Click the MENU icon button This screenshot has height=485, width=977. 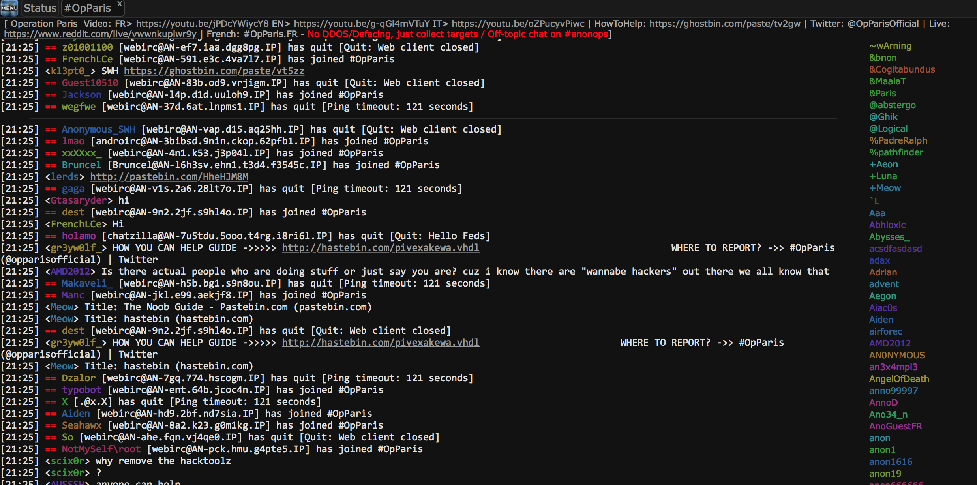tap(9, 7)
